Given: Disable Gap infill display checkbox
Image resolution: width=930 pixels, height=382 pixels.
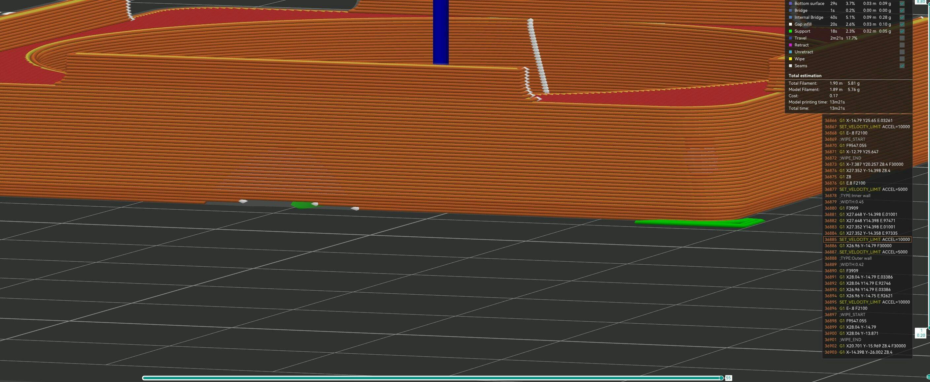Looking at the screenshot, I should tap(902, 24).
